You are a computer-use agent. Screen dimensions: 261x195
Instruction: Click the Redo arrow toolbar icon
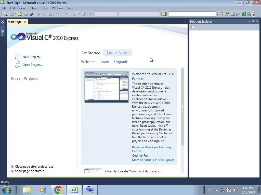coord(66,14)
